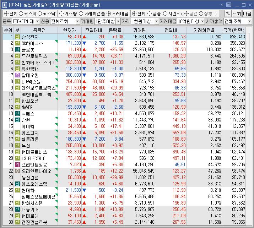Select the 거래량 sort radio button
Screen dimensions: 254x228
(x=61, y=13)
